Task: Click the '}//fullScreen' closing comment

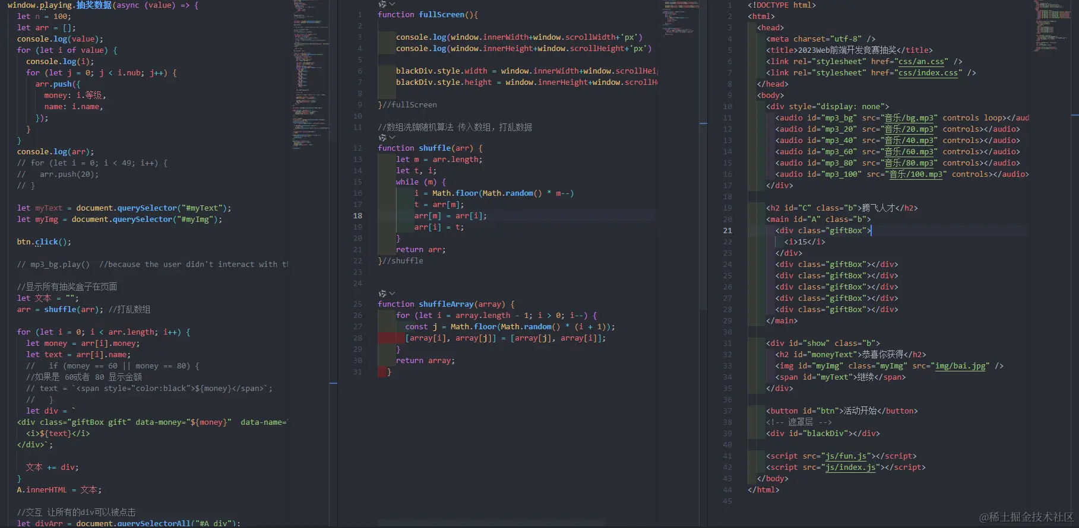Action: click(407, 105)
